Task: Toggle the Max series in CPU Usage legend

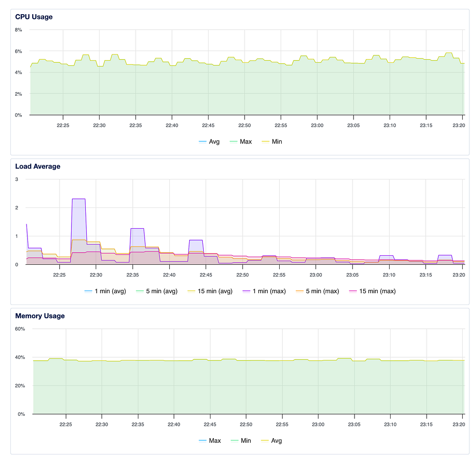Action: pos(241,141)
